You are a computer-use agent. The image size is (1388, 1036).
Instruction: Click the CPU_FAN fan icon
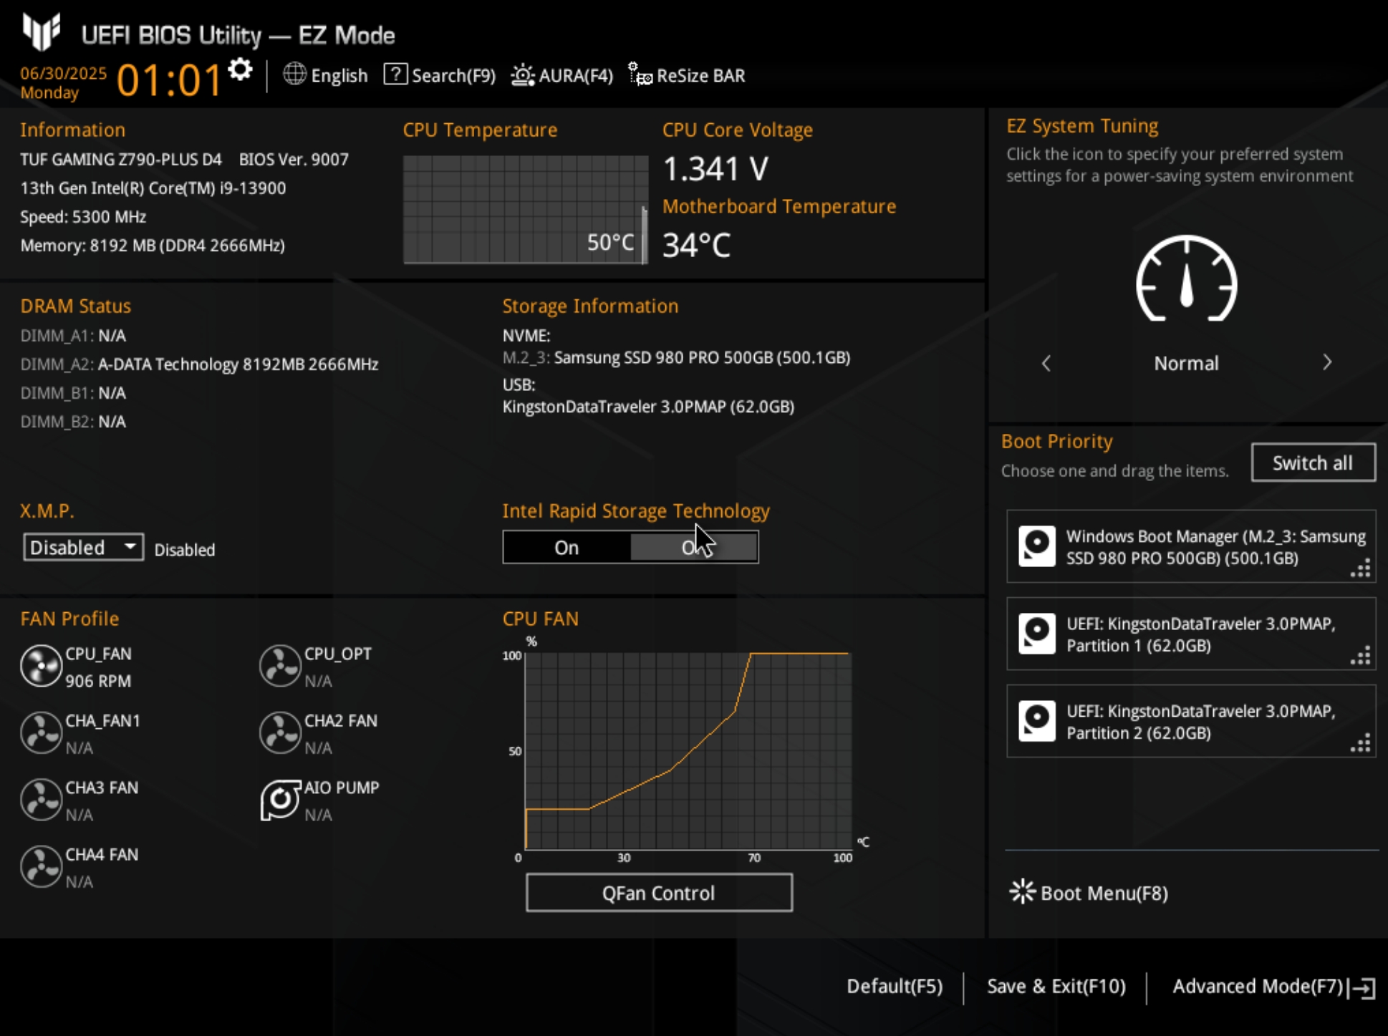(41, 666)
